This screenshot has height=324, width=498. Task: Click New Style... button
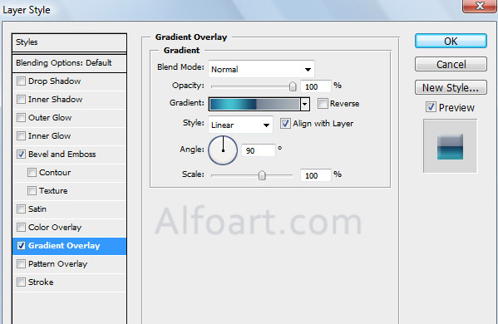pos(451,87)
